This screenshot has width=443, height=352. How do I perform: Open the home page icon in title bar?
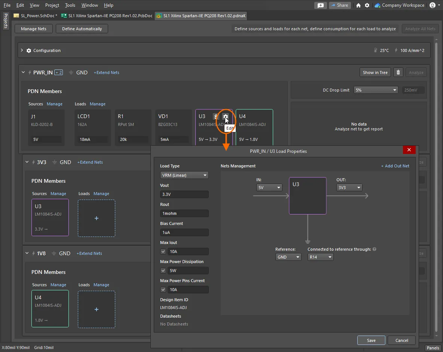358,5
